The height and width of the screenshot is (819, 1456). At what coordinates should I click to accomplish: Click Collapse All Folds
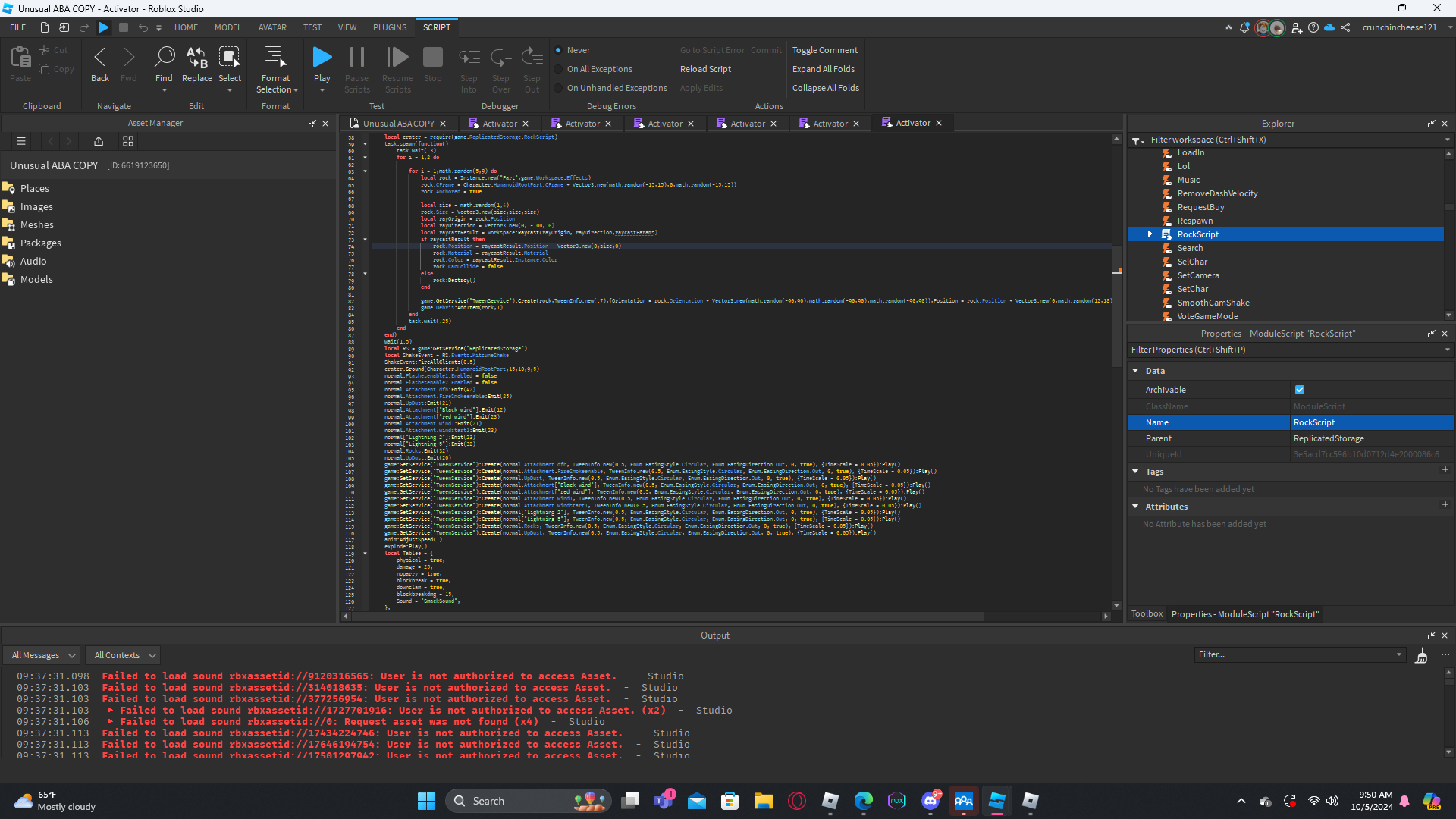point(826,88)
